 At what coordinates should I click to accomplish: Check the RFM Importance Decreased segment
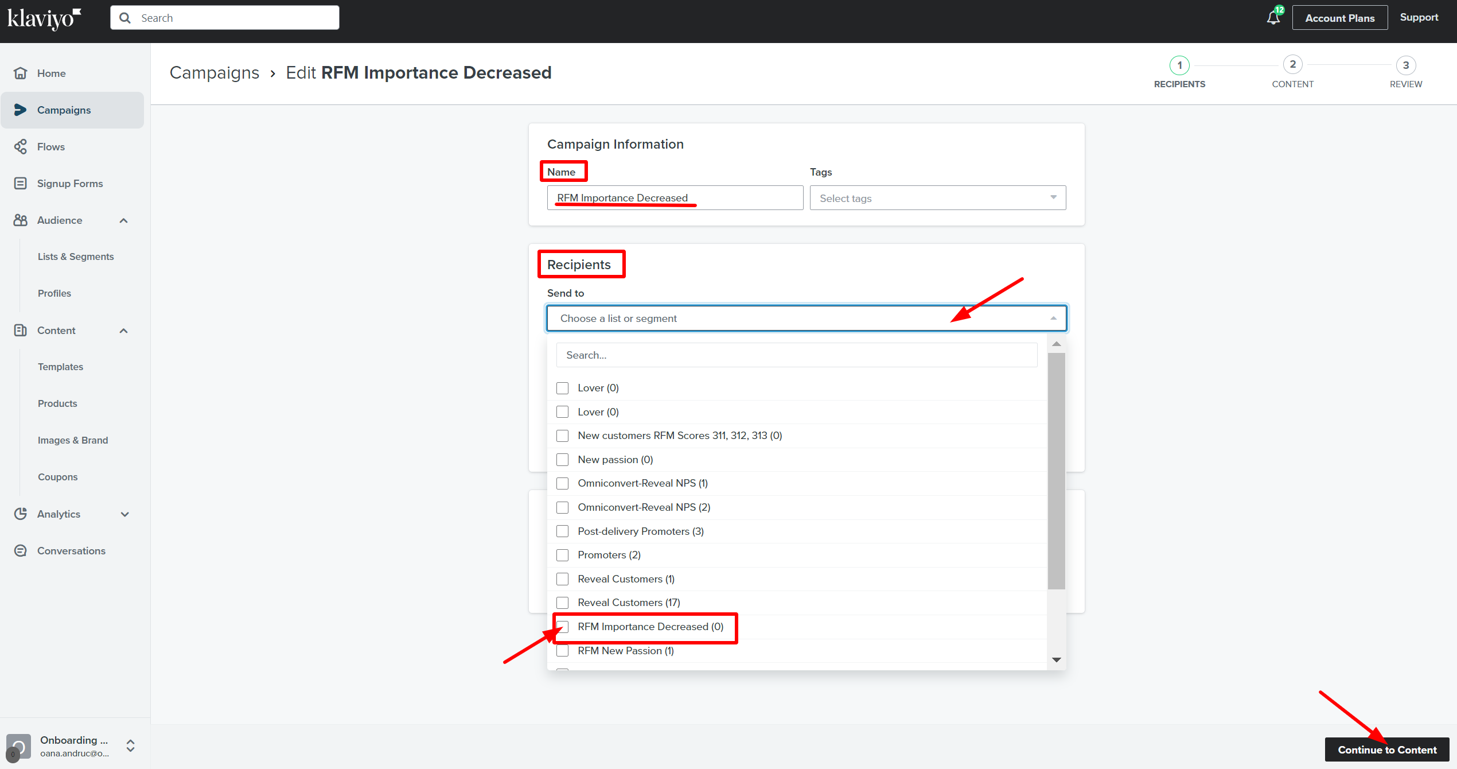[563, 627]
